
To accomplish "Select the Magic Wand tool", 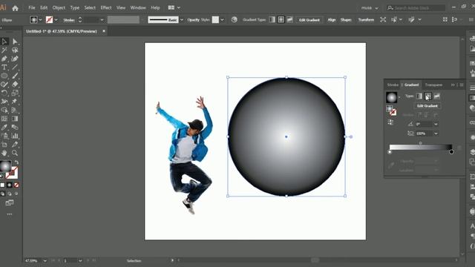I will pos(4,50).
